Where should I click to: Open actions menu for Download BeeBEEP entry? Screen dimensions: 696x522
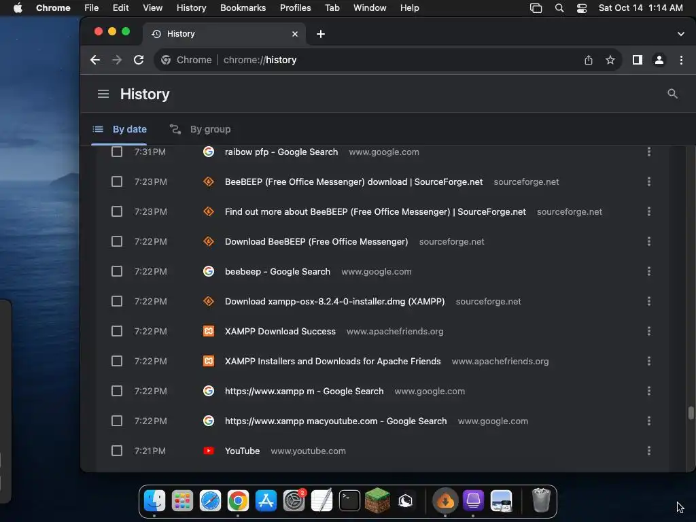tap(649, 241)
